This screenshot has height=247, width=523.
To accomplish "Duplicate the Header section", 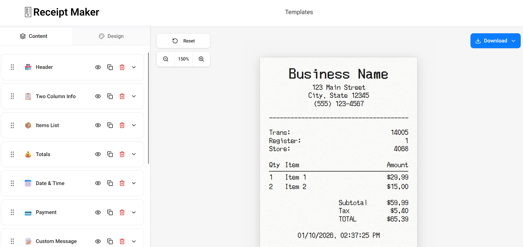I will pos(110,67).
